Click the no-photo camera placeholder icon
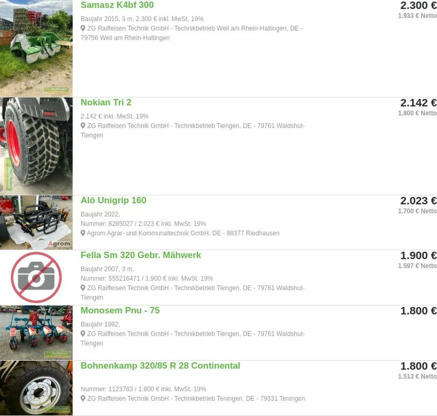437x416 pixels. 36,277
